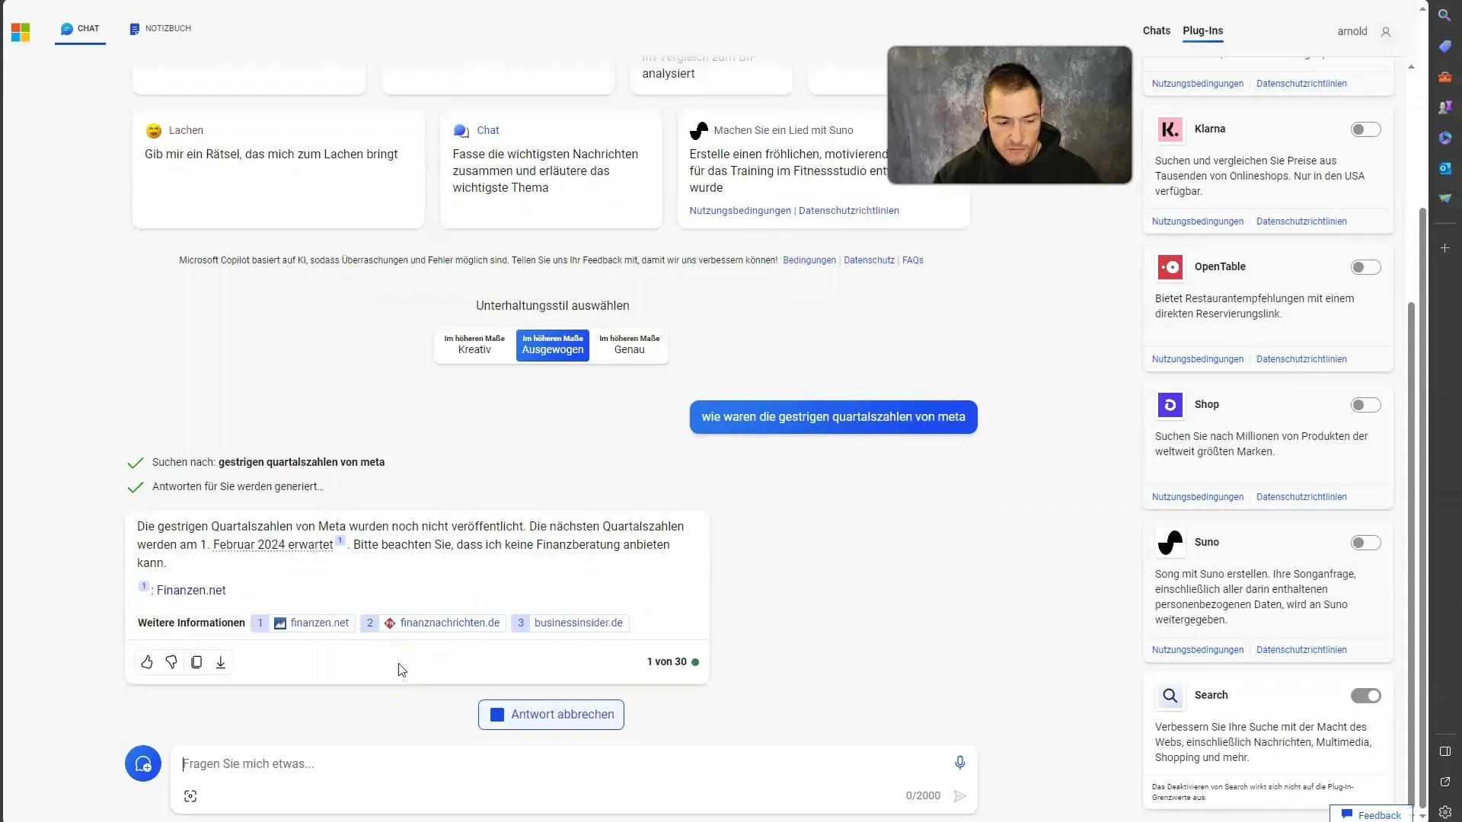
Task: Click the microphone icon in input field
Action: click(960, 763)
